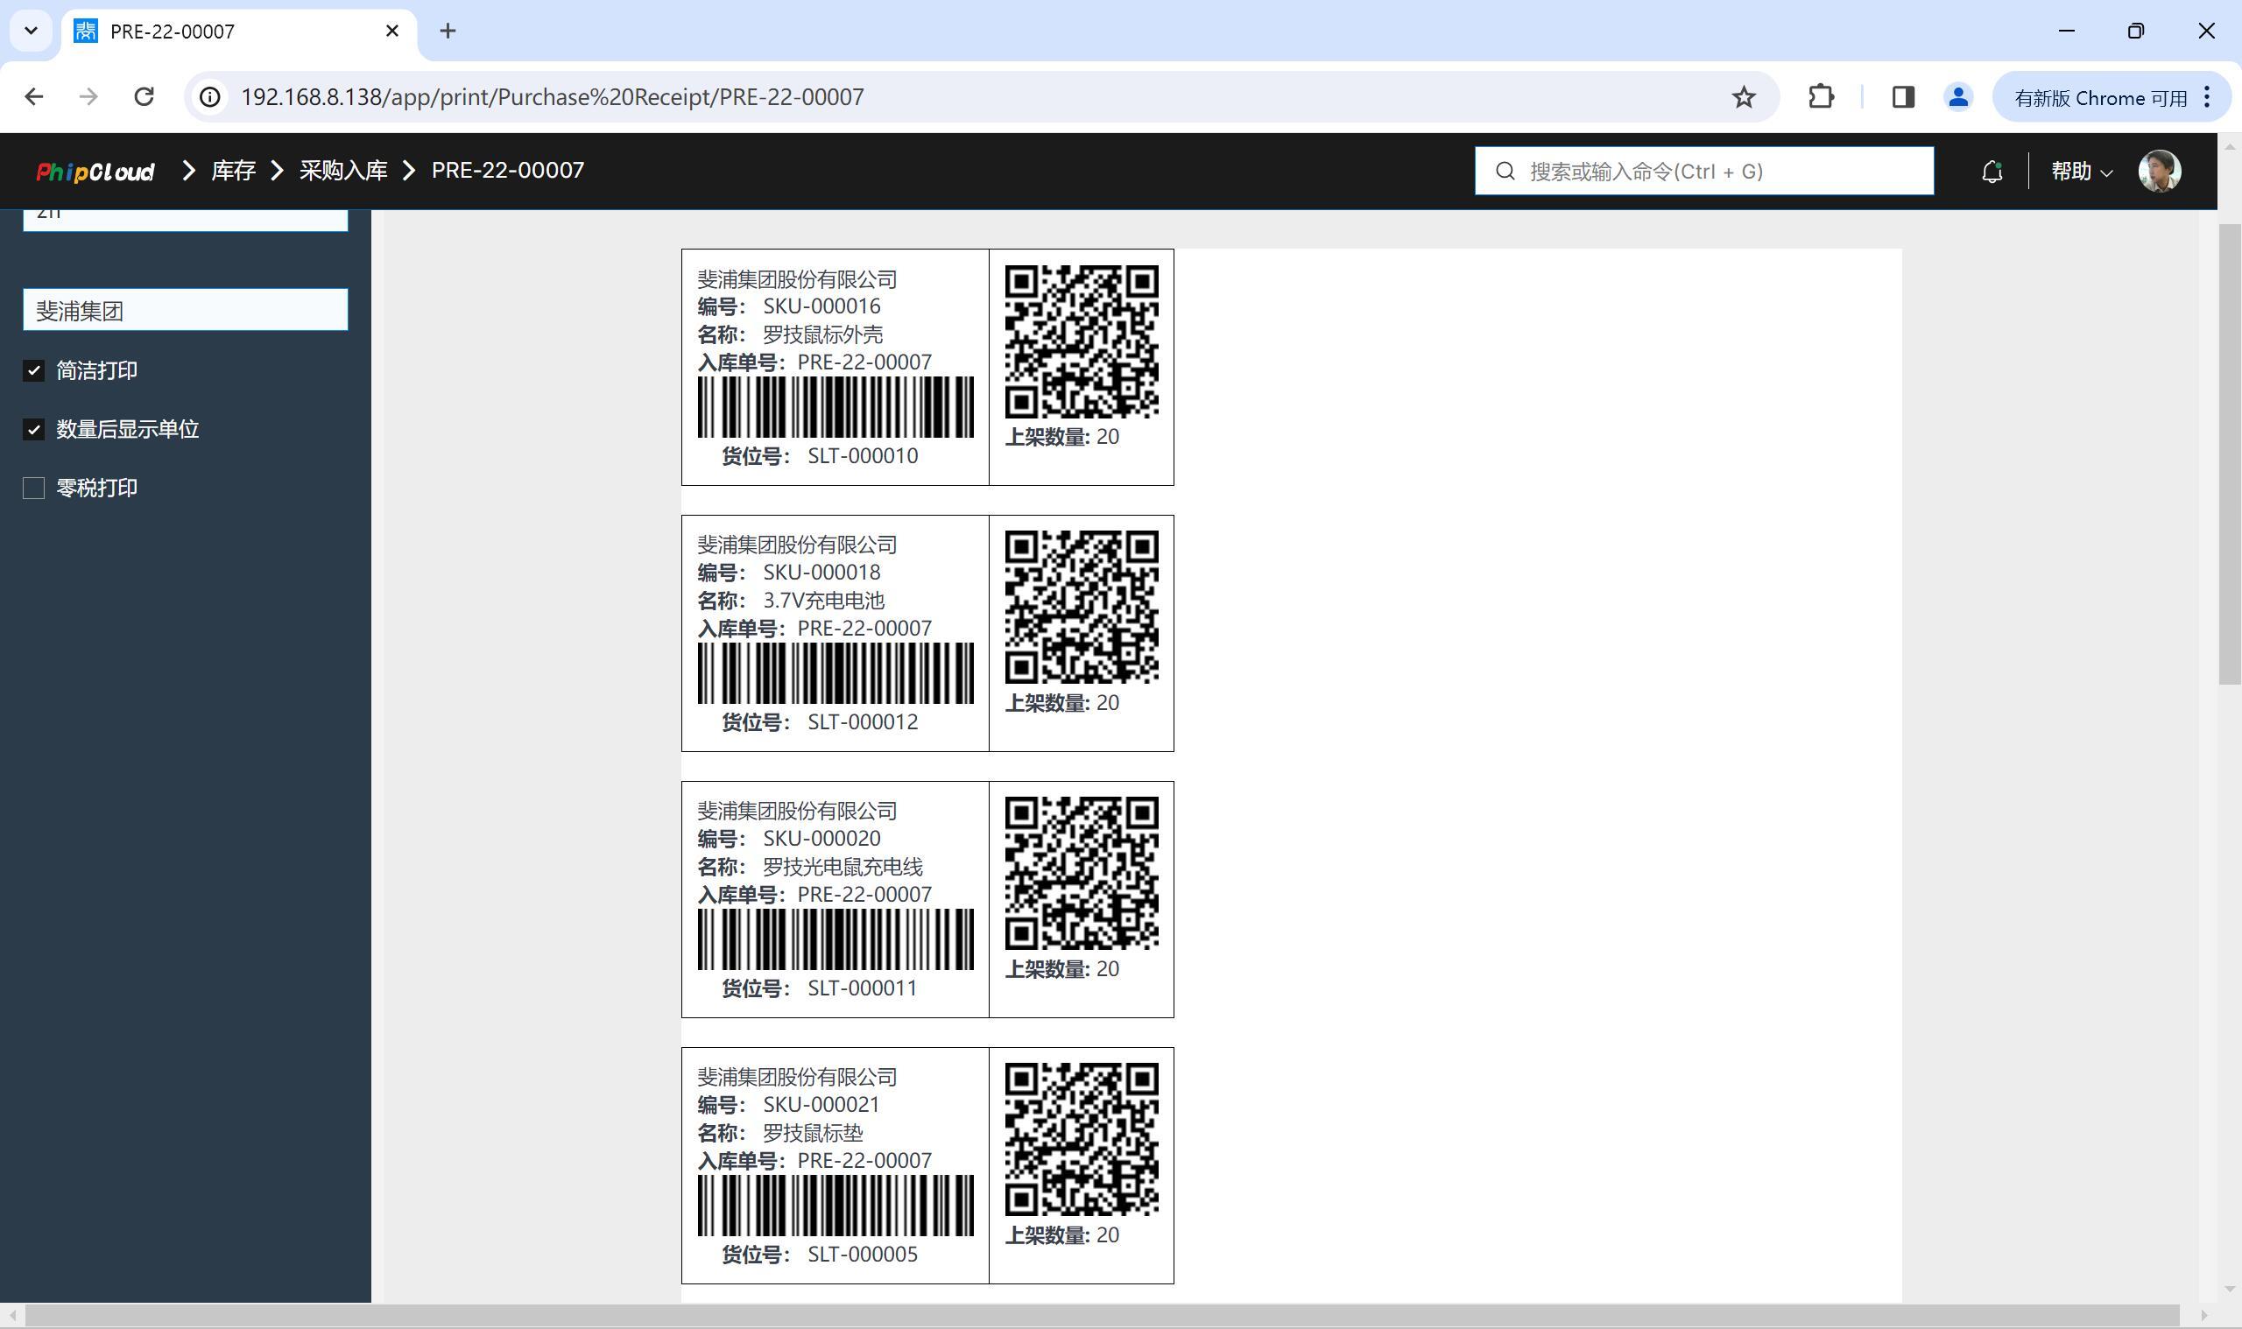Toggle the 数量后显示单位 checkbox
Screen dimensions: 2242x1329
click(34, 430)
